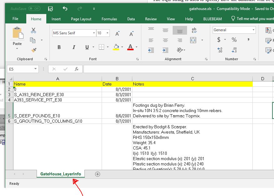Select the Format Painter brush
The image size is (274, 196).
pos(33,50)
